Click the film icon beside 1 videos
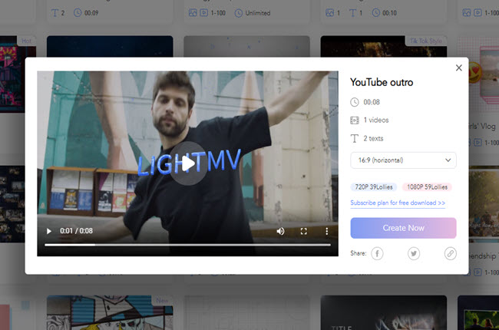The height and width of the screenshot is (330, 499). 355,120
